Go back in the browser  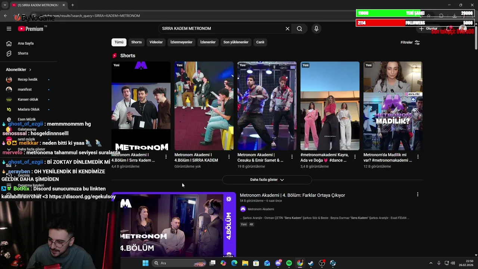click(5, 16)
